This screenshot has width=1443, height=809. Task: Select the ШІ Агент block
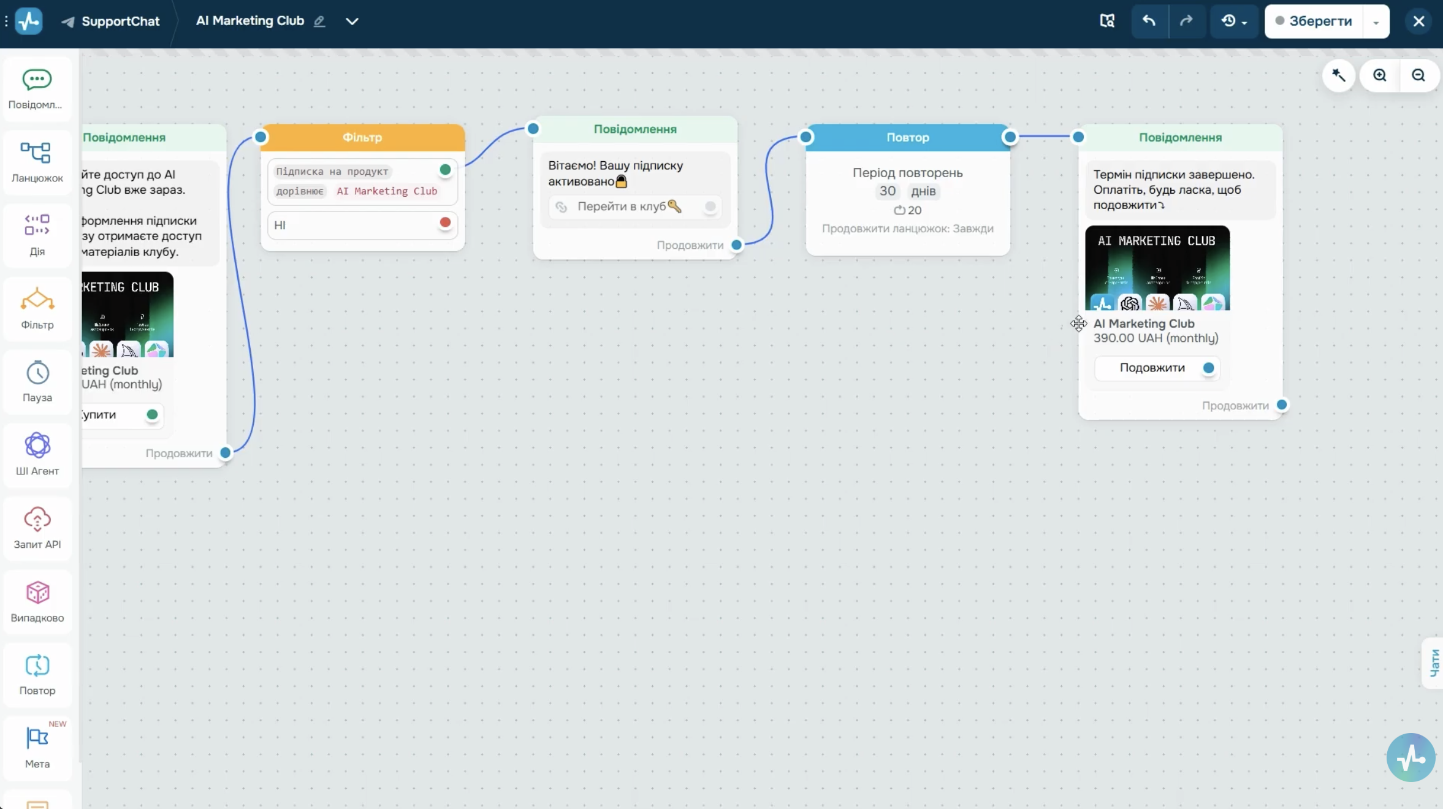coord(37,455)
